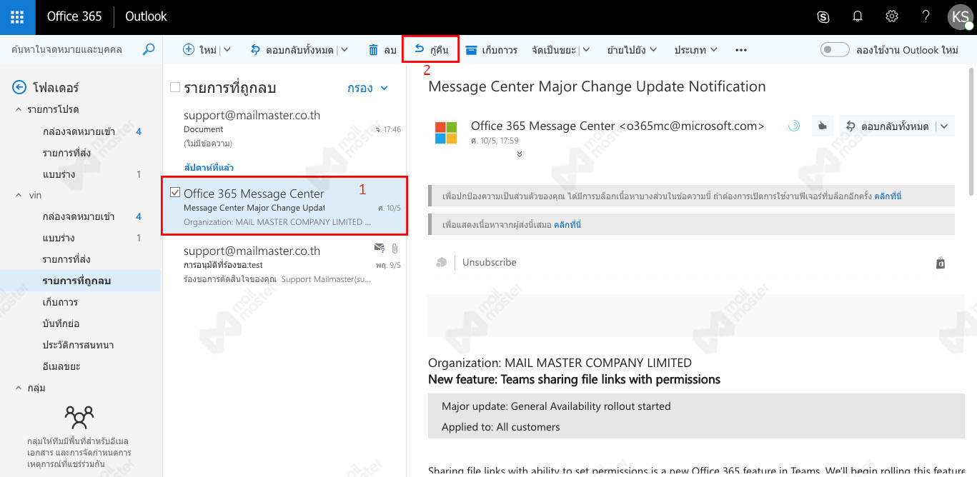977x477 pixels.
Task: Open settings gear icon
Action: pos(892,16)
